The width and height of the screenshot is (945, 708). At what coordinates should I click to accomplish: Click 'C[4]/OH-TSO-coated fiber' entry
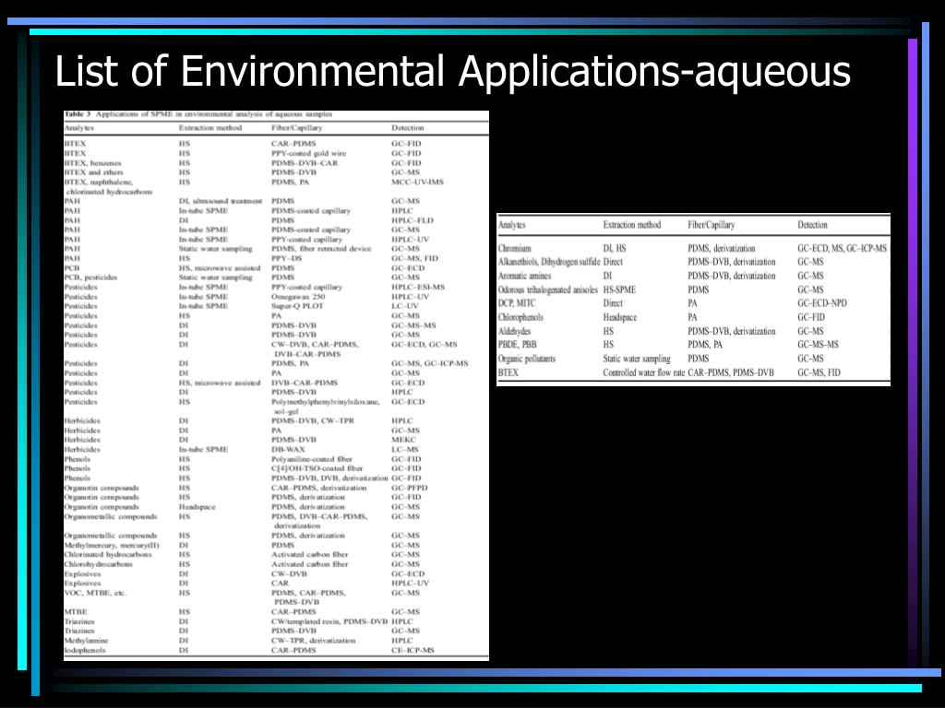[317, 468]
